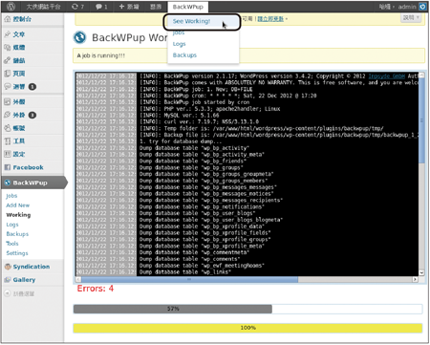430x345 pixels.
Task: Click the 'A job is running!!!' notice text
Action: point(101,55)
